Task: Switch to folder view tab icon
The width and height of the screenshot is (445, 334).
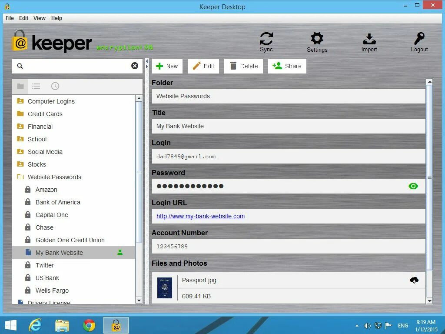Action: pos(20,86)
